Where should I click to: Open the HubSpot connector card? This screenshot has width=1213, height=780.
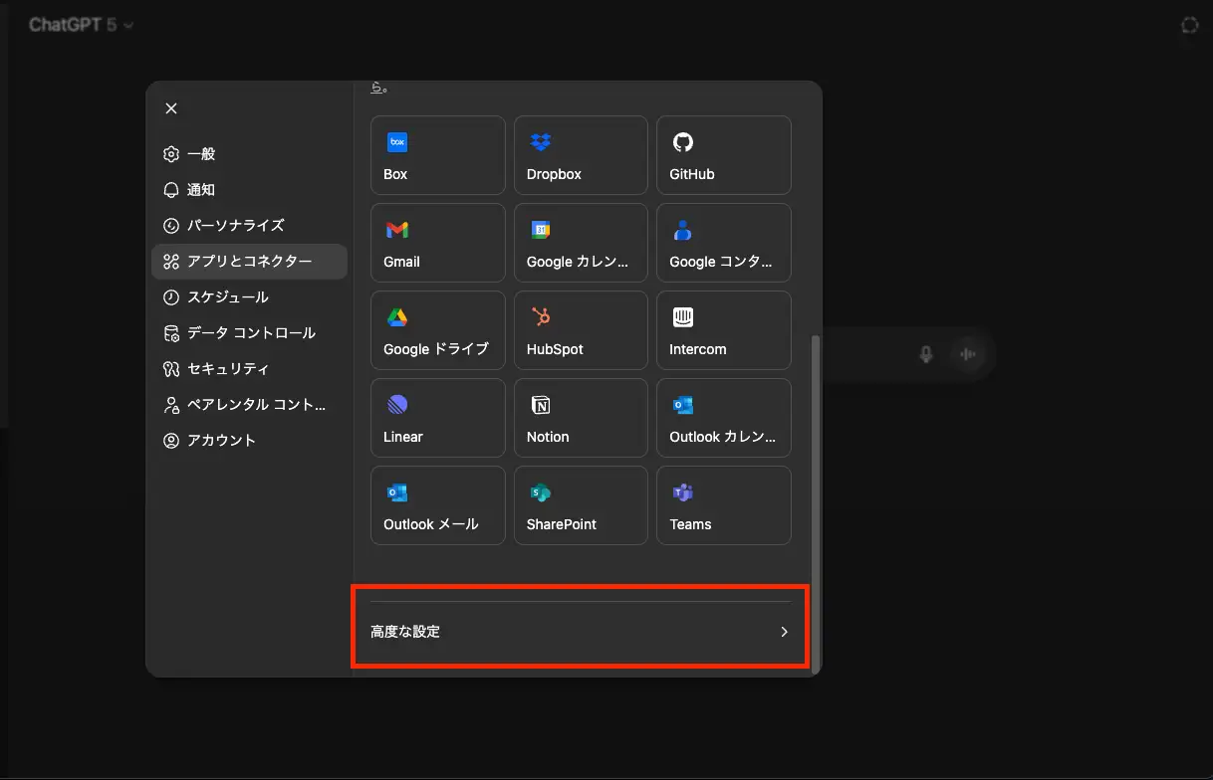(581, 330)
